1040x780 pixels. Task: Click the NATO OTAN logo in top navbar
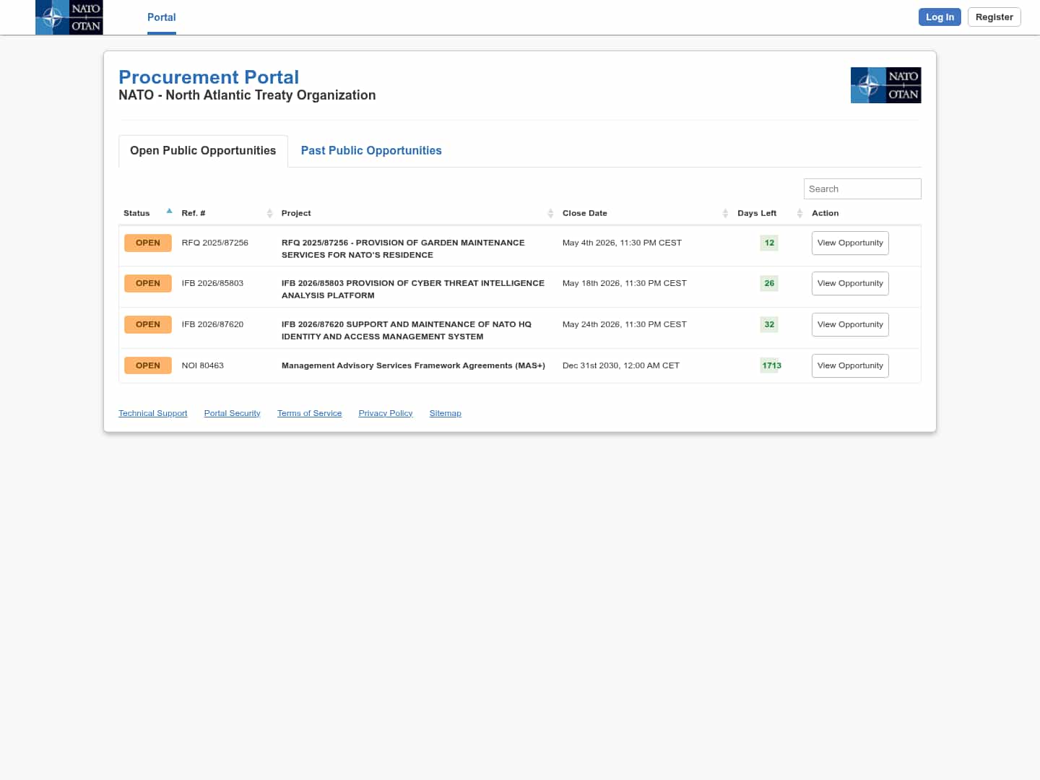pyautogui.click(x=69, y=17)
